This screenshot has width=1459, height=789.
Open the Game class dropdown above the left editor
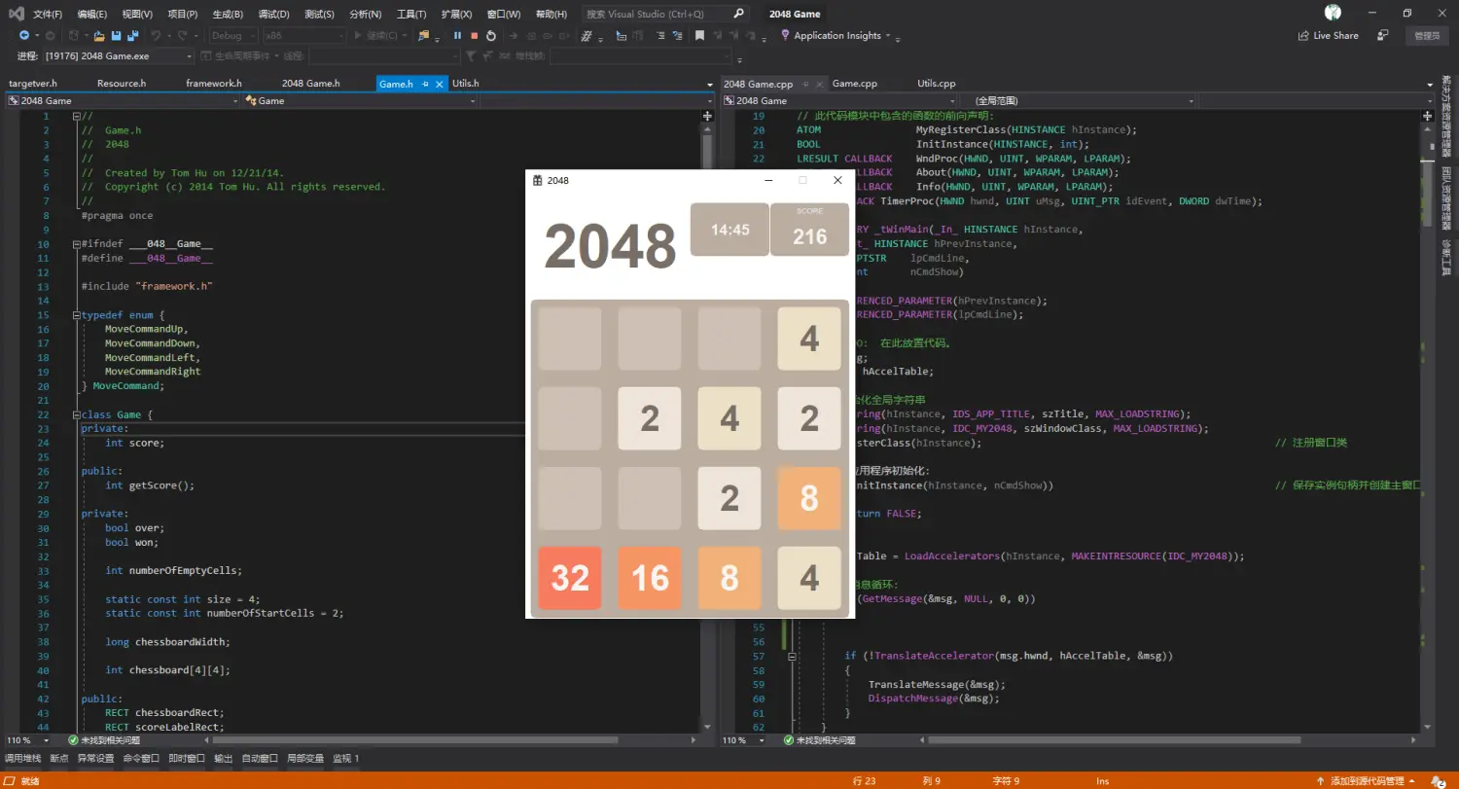tap(361, 100)
